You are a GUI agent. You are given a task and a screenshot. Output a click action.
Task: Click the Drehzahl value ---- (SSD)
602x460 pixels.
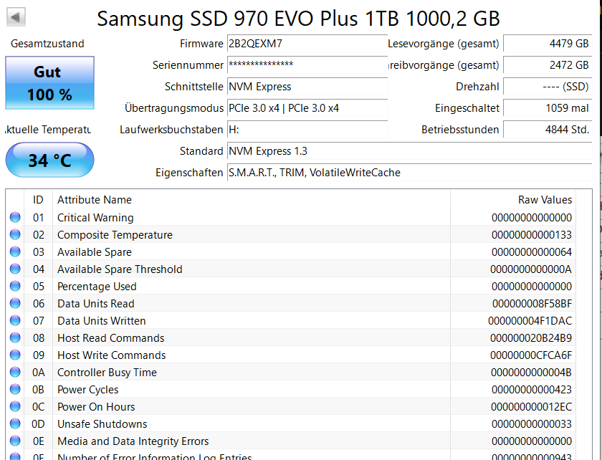(548, 87)
